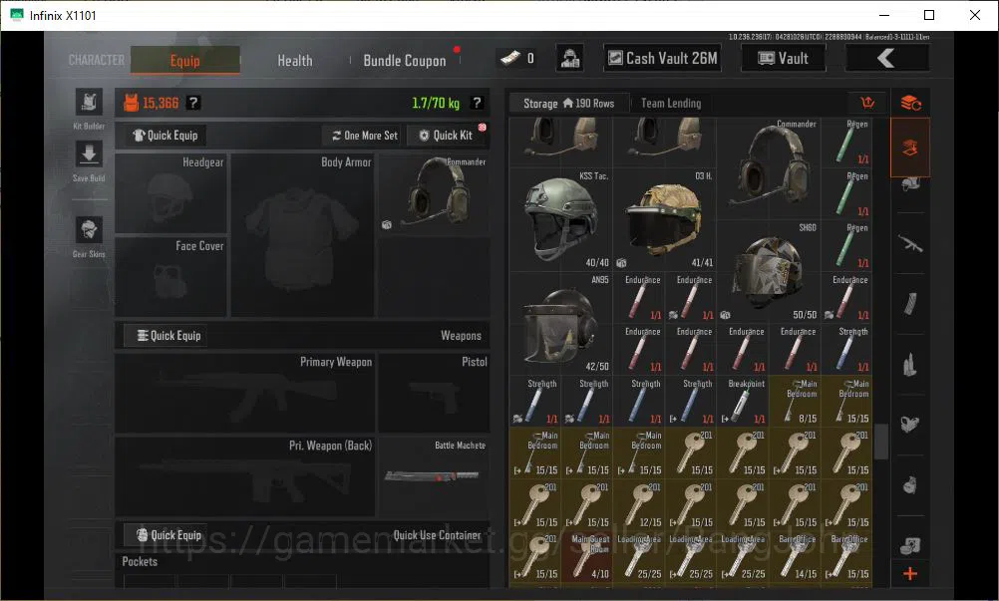Select the vest armor category filter icon
Image resolution: width=999 pixels, height=601 pixels.
tap(910, 424)
